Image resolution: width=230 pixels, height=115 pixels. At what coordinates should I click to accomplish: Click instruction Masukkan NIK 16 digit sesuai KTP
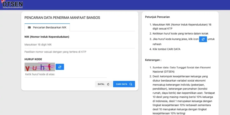coord(182,27)
